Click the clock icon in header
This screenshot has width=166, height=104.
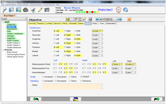[118, 10]
